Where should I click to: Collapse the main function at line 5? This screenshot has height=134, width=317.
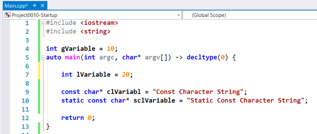pyautogui.click(x=43, y=58)
